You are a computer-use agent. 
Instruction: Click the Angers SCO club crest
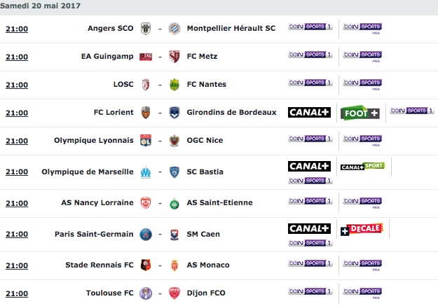click(x=146, y=29)
